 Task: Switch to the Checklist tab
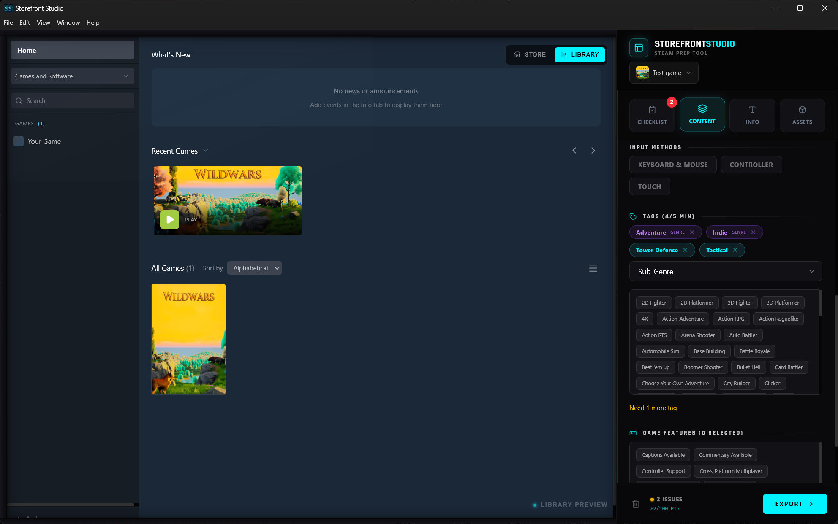tap(652, 115)
